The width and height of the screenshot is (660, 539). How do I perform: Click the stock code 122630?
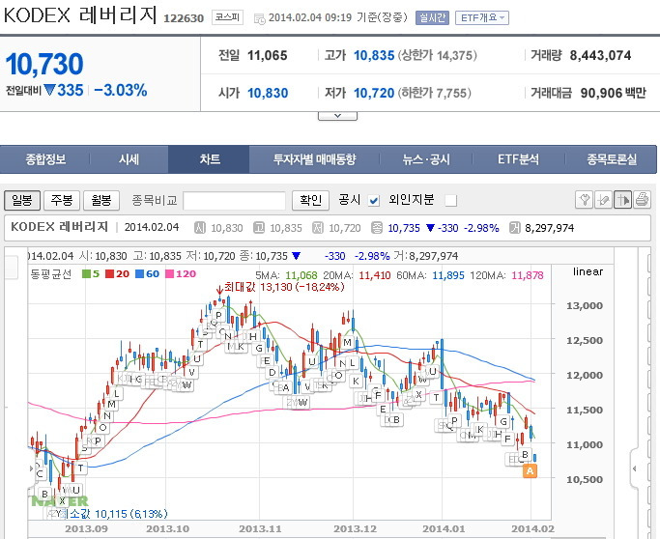pos(184,18)
